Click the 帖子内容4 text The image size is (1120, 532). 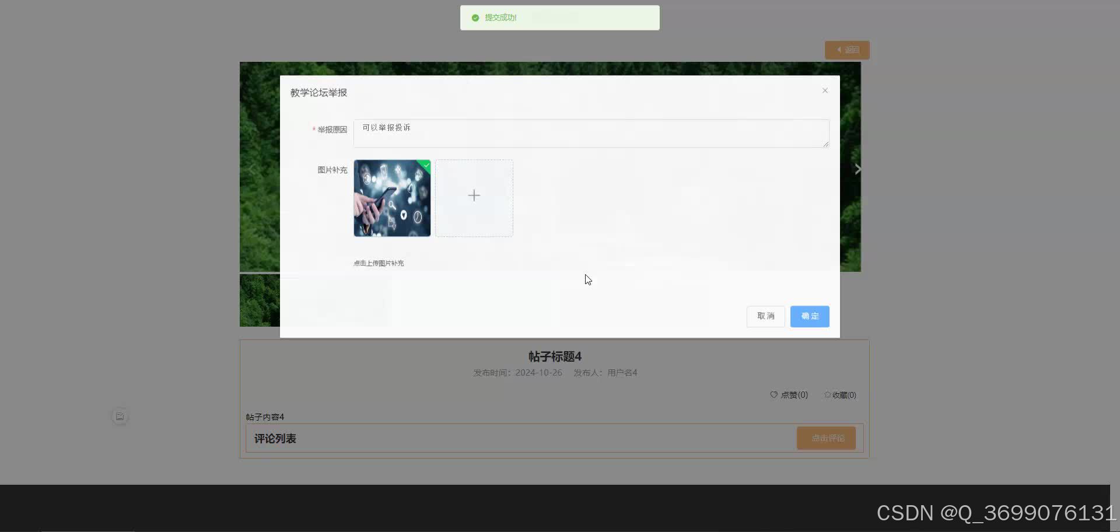pos(265,417)
